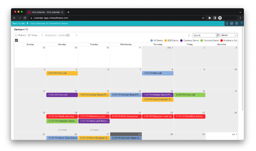
Task: Expand the Demos dropdown
Action: pyautogui.click(x=19, y=30)
